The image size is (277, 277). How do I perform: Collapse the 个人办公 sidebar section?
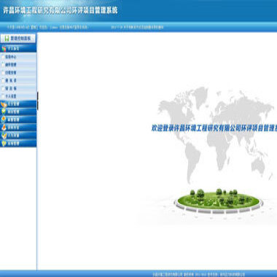click(18, 49)
